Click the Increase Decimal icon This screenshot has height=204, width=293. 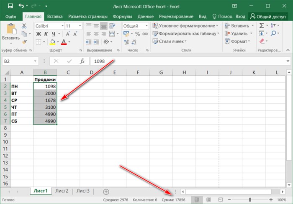coord(126,42)
